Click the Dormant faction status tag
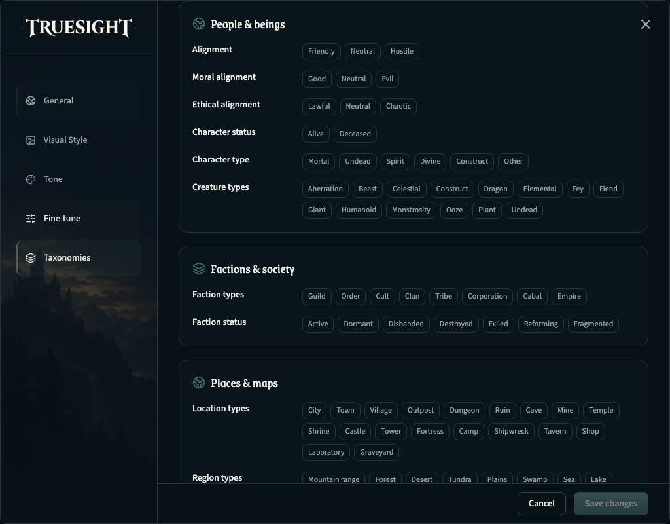 click(358, 324)
